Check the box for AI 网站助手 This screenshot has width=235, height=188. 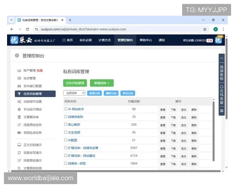point(66,109)
